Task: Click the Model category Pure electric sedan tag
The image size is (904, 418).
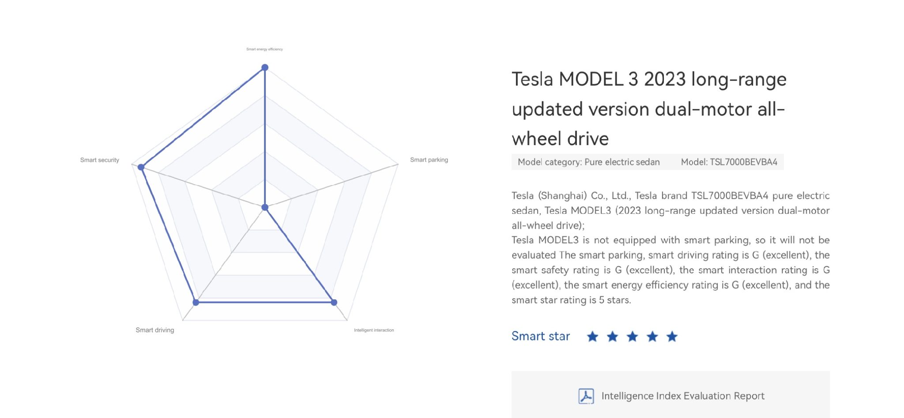Action: 589,162
